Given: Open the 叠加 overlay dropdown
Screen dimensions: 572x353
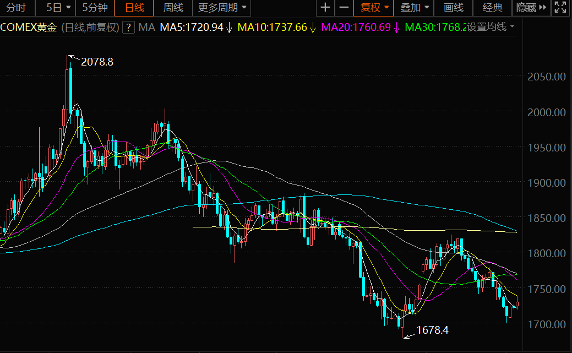Looking at the screenshot, I should tap(415, 8).
